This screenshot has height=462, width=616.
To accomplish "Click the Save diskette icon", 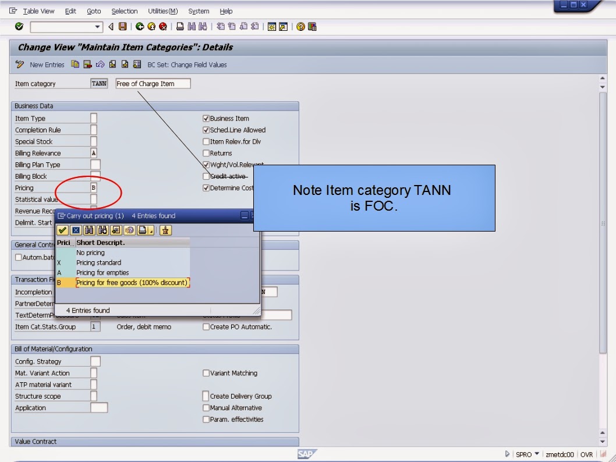I will 123,26.
